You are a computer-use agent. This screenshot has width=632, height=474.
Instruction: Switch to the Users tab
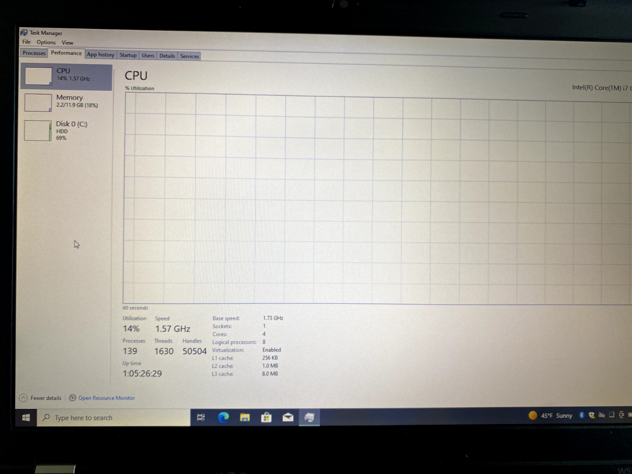pos(148,56)
